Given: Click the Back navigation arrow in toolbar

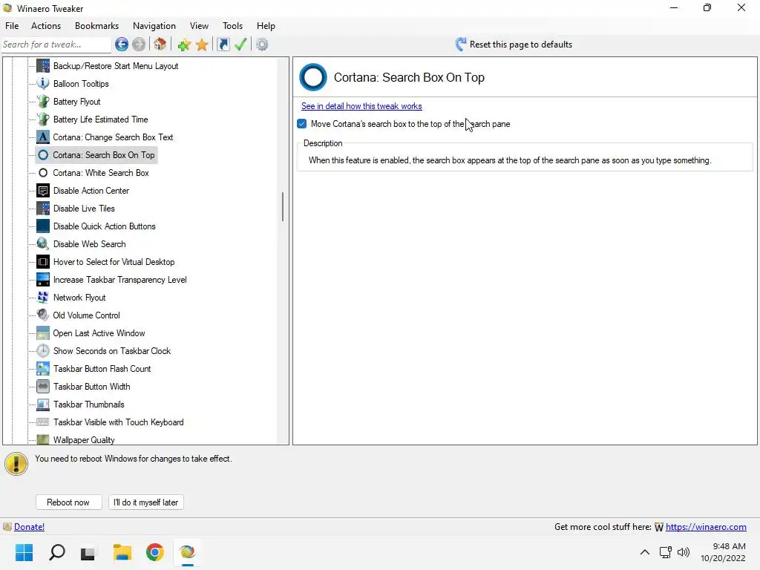Looking at the screenshot, I should [122, 45].
